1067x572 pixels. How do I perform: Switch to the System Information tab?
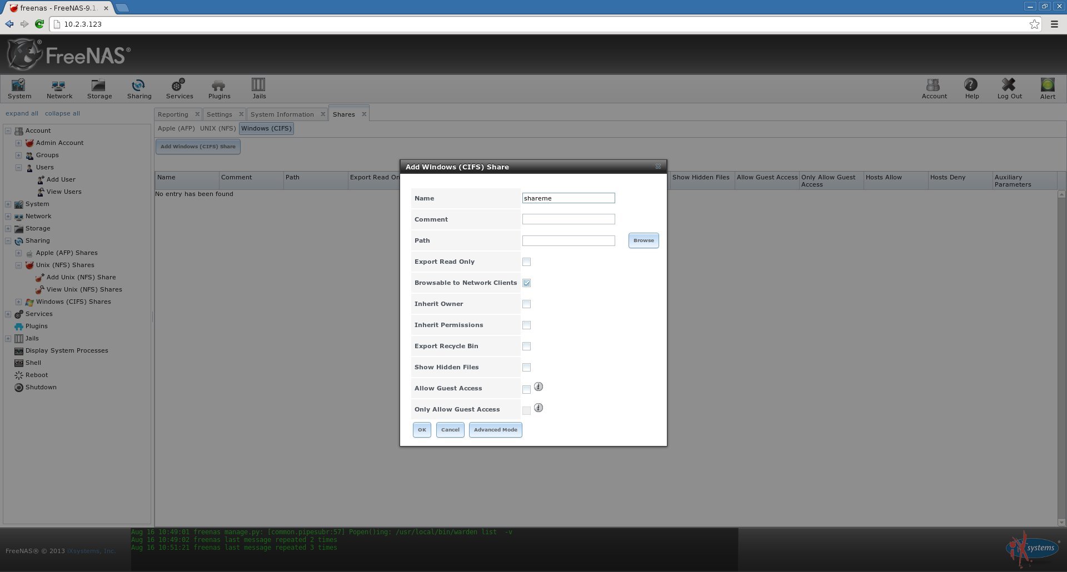(282, 114)
